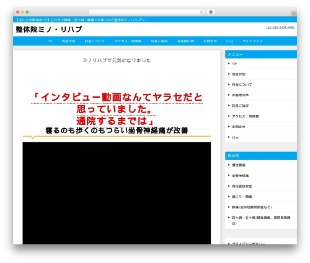Click the round browser icon beside the address bar

tap(211, 12)
